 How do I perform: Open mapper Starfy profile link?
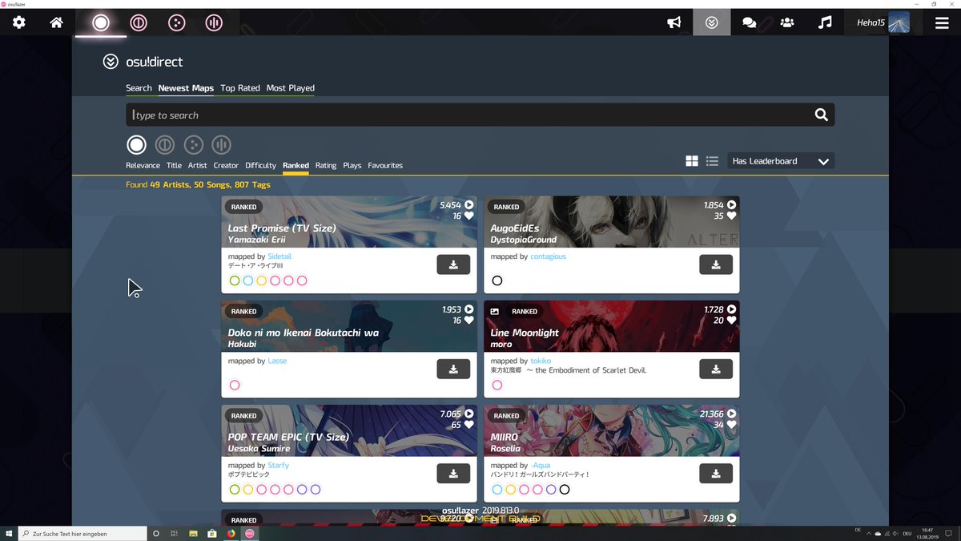click(278, 465)
